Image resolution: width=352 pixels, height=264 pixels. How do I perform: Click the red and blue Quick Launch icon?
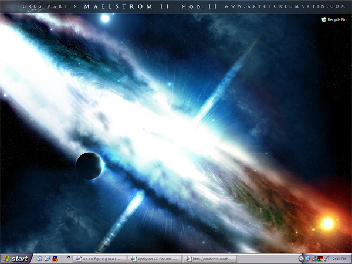[55, 258]
